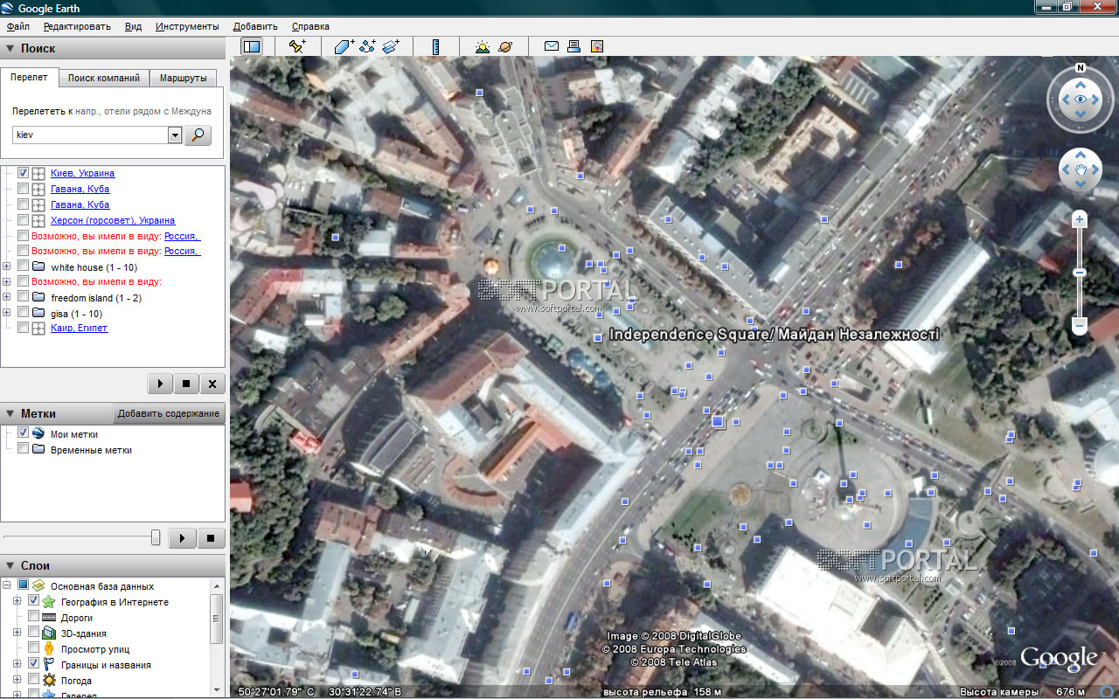Collapse the Основная база данных tree node
1119x699 pixels.
pyautogui.click(x=7, y=585)
